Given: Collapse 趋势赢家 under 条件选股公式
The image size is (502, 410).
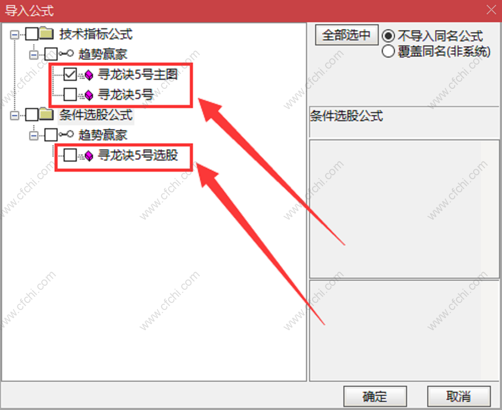Looking at the screenshot, I should (x=34, y=136).
